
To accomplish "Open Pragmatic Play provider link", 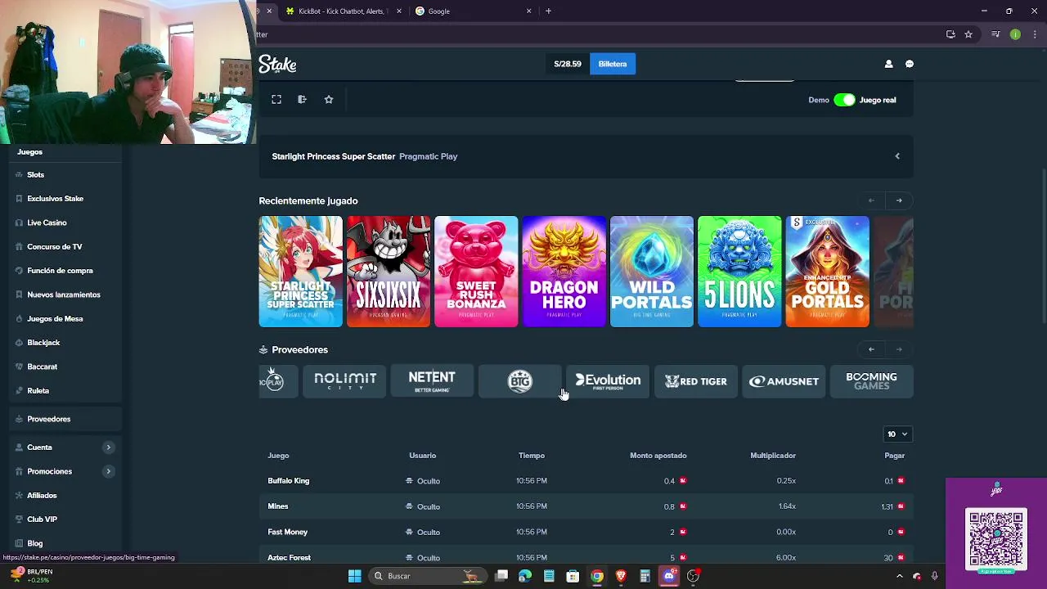I will click(x=428, y=156).
